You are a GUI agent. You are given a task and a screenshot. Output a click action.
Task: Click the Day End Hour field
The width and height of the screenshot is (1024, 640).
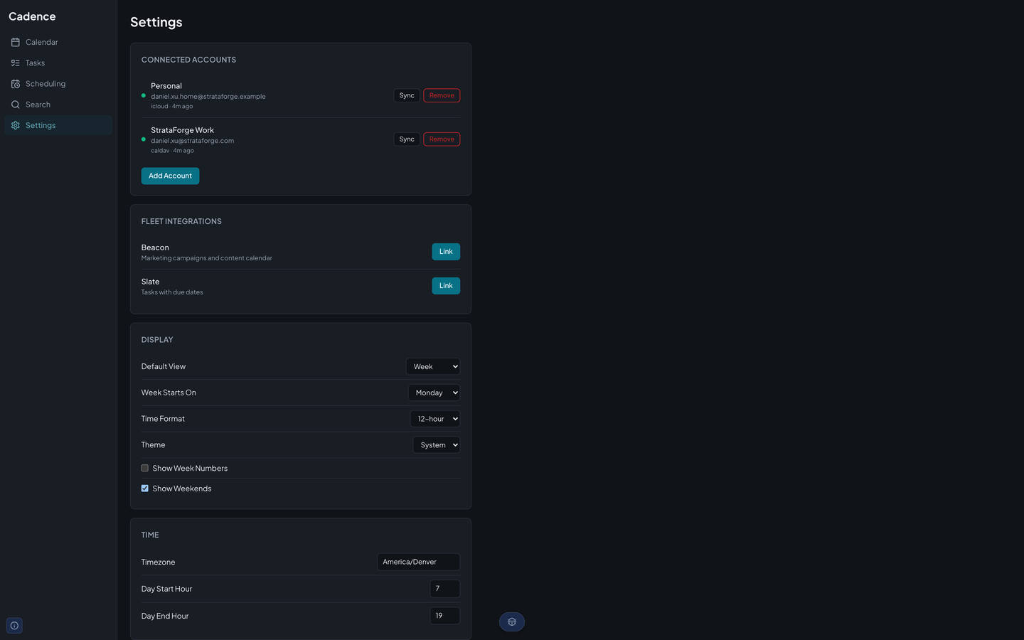tap(445, 616)
